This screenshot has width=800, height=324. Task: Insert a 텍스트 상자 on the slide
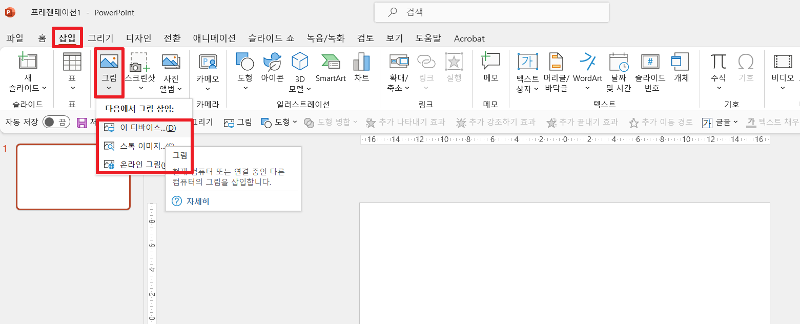(527, 72)
